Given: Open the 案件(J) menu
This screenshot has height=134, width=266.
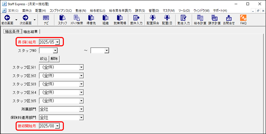Looking at the screenshot, I should point(27,11).
